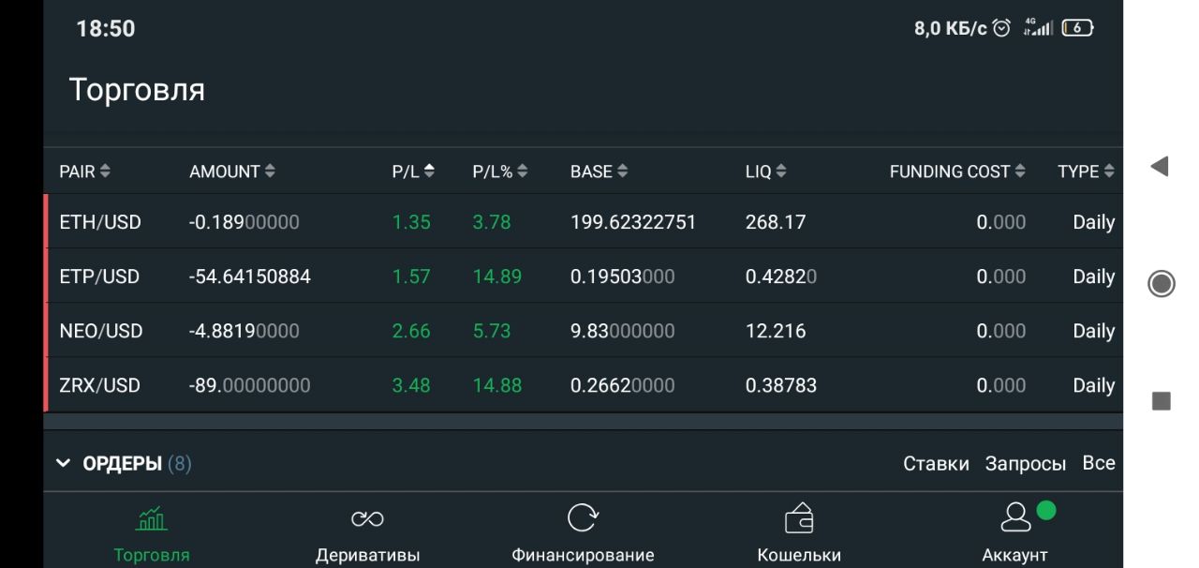
Task: Tap amount -4.88190000 in NEO row
Action: coord(244,331)
